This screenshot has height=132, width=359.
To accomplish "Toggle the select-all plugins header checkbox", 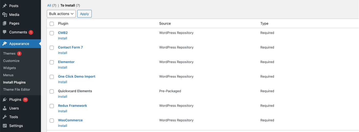I will (x=52, y=24).
